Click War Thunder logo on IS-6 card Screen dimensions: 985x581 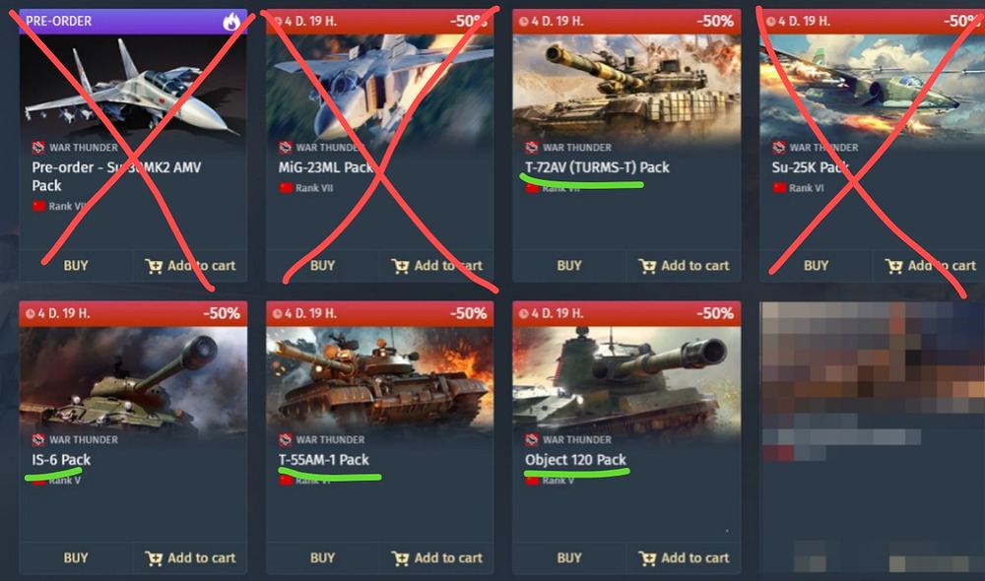(38, 439)
